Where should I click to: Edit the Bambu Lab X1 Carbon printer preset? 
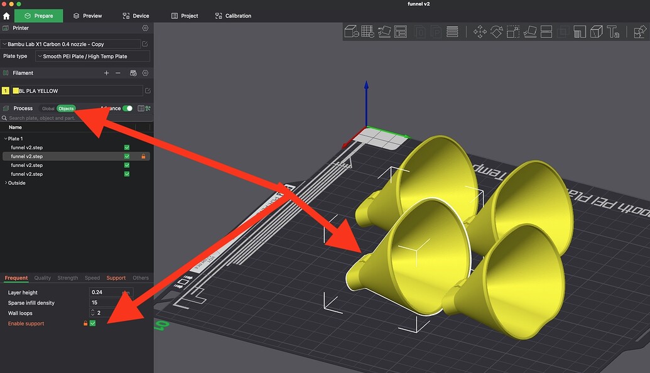(x=145, y=44)
